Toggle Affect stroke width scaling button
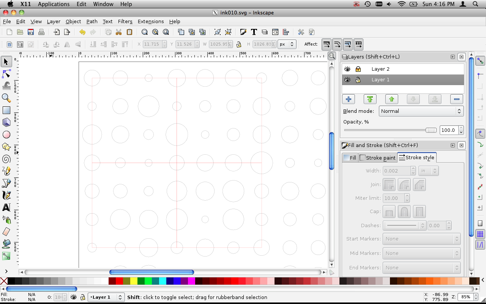The height and width of the screenshot is (304, 486). point(327,44)
